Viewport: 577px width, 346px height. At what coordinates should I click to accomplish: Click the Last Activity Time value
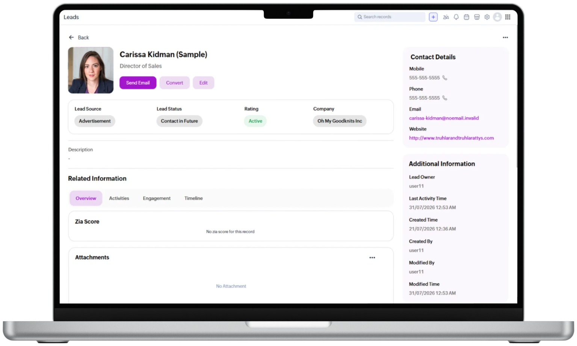[x=432, y=207]
